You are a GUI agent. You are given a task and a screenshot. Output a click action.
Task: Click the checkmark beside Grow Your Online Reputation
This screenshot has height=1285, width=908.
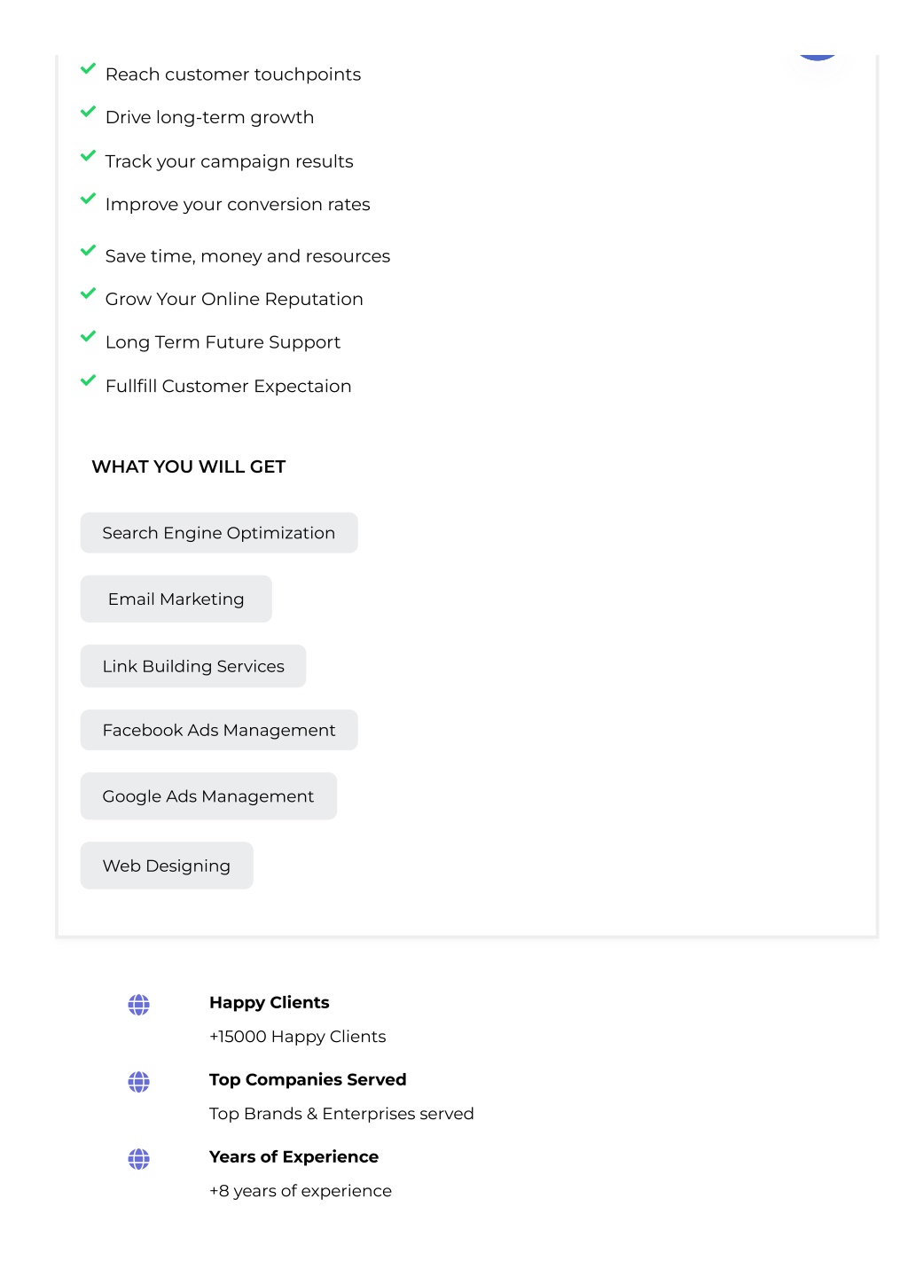pos(88,294)
